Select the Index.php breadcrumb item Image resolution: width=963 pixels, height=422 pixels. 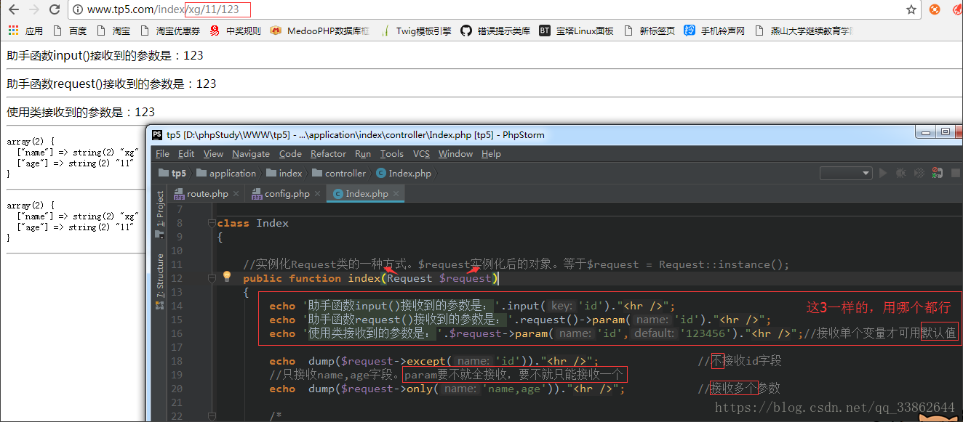[404, 173]
